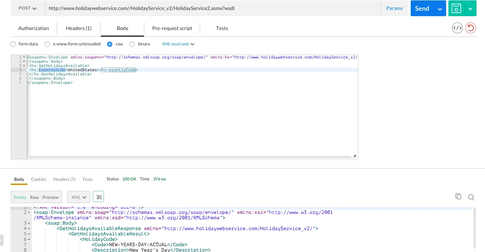This screenshot has height=252, width=485.
Task: Switch response view to Raw
Action: [x=34, y=197]
